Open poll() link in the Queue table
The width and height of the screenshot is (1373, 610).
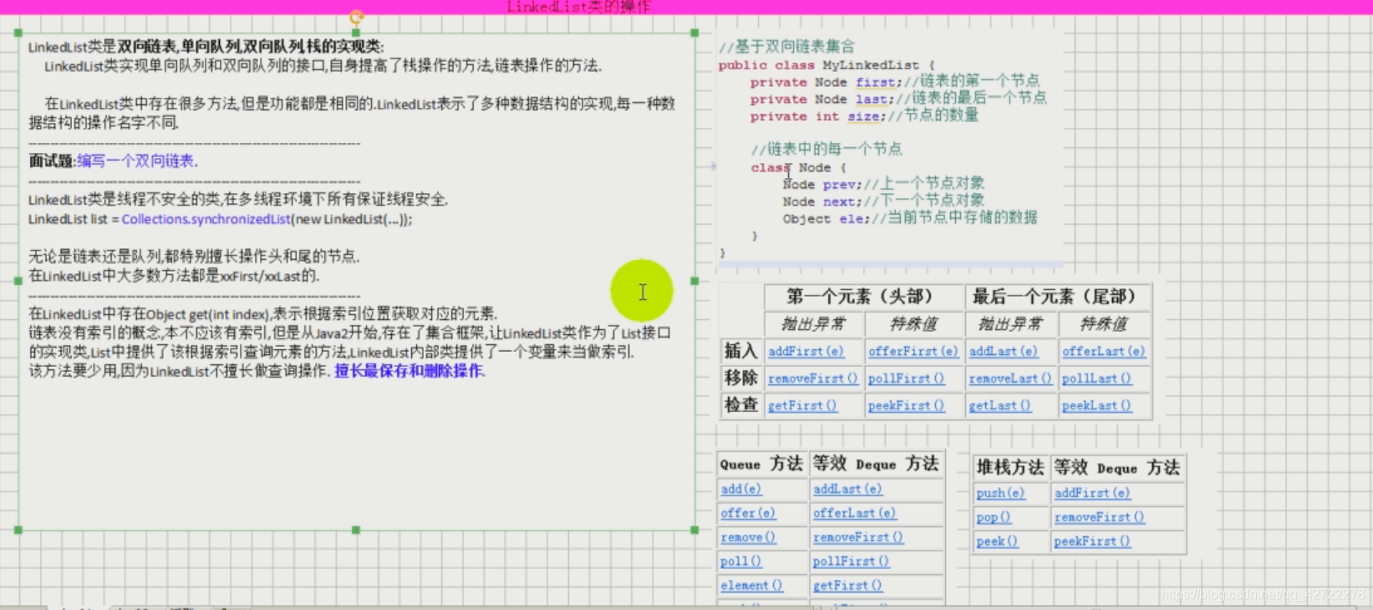(x=741, y=562)
